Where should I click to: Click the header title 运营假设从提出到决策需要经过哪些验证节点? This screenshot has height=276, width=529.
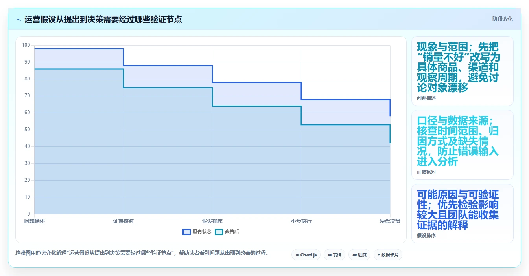tap(103, 19)
